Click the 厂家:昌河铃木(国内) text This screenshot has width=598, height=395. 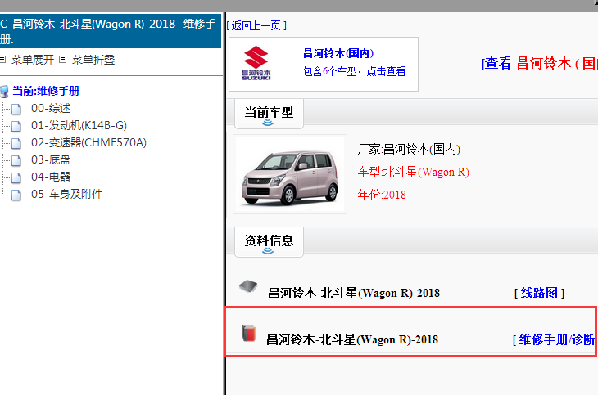409,150
